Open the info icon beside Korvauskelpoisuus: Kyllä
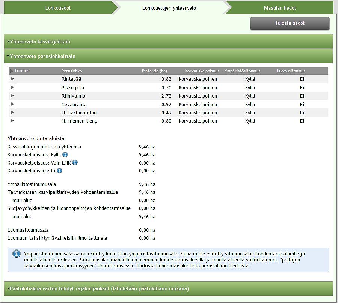Image resolution: width=338 pixels, height=303 pixels. [65, 154]
